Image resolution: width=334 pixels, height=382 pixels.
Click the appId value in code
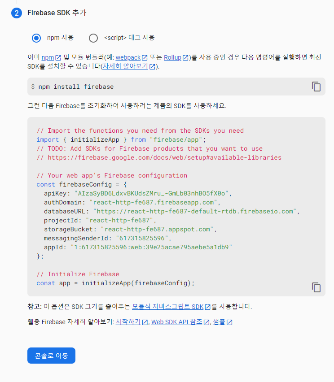coord(151,247)
